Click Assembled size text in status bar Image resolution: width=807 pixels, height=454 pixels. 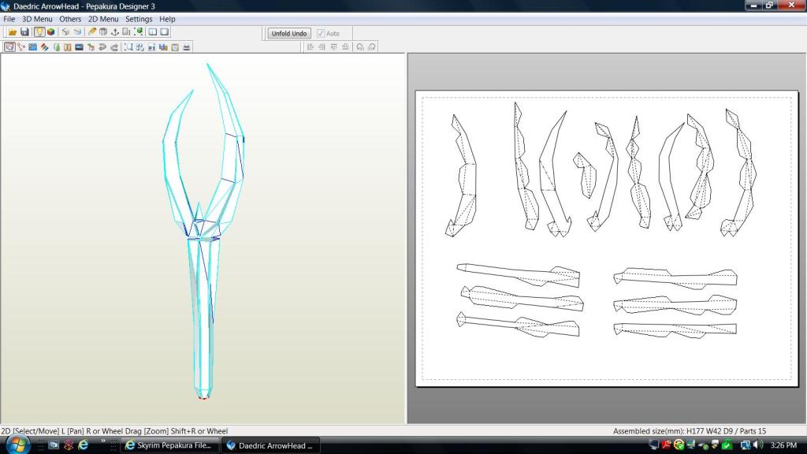tap(689, 431)
